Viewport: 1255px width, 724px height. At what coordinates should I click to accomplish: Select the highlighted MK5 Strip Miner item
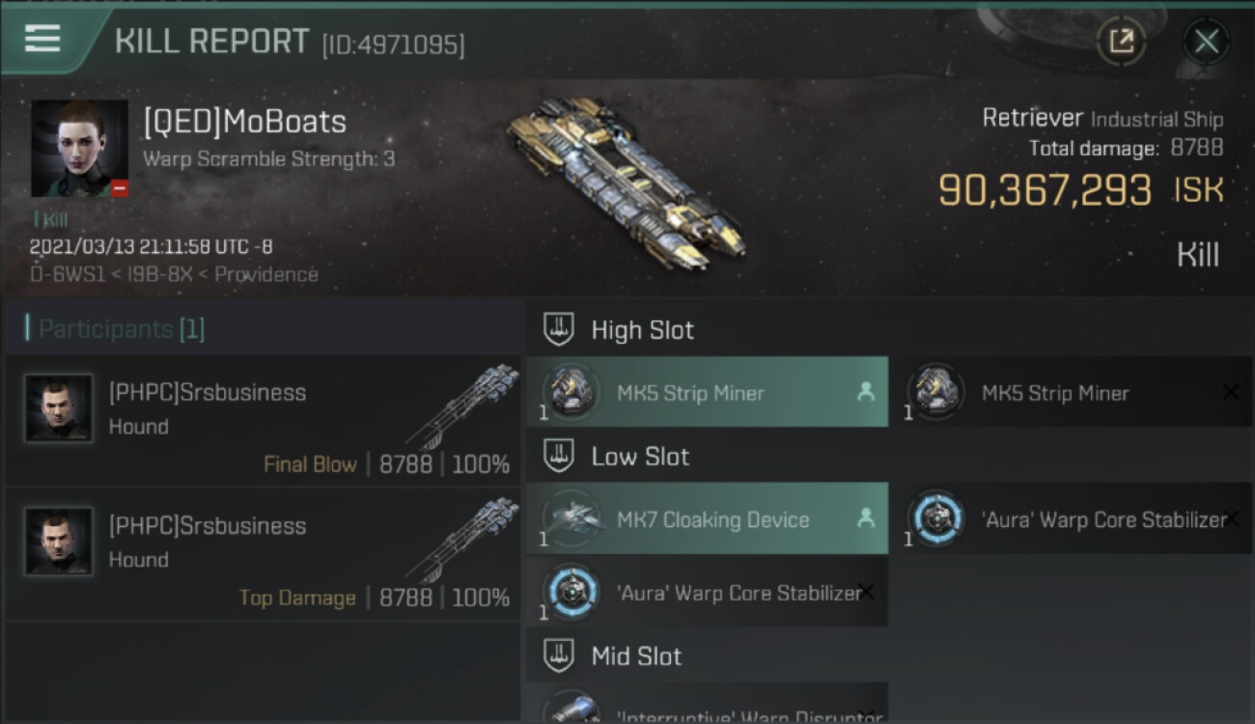tap(707, 392)
